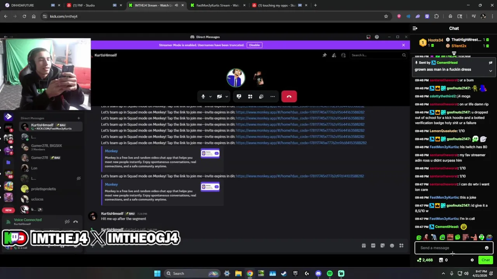Disable Streamer Mode from purple banner
This screenshot has width=497, height=279.
[254, 45]
